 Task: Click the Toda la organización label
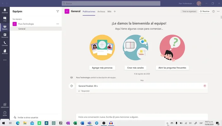coord(189,11)
